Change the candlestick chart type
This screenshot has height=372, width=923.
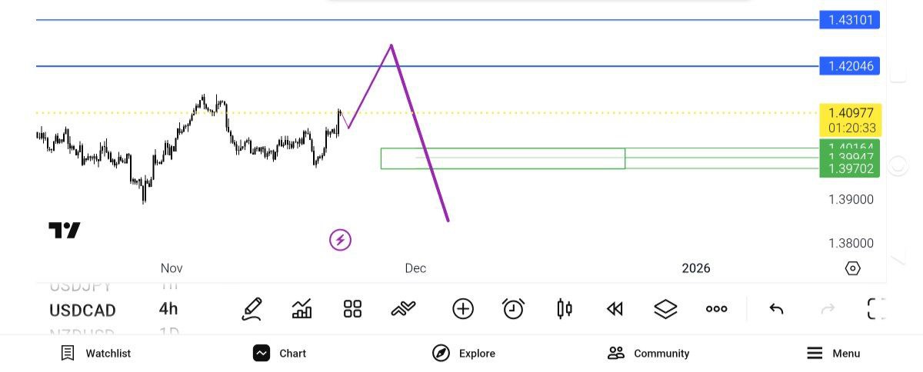[x=564, y=309]
